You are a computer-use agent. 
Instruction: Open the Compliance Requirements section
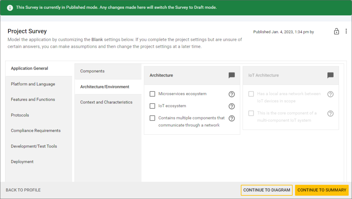pyautogui.click(x=35, y=130)
